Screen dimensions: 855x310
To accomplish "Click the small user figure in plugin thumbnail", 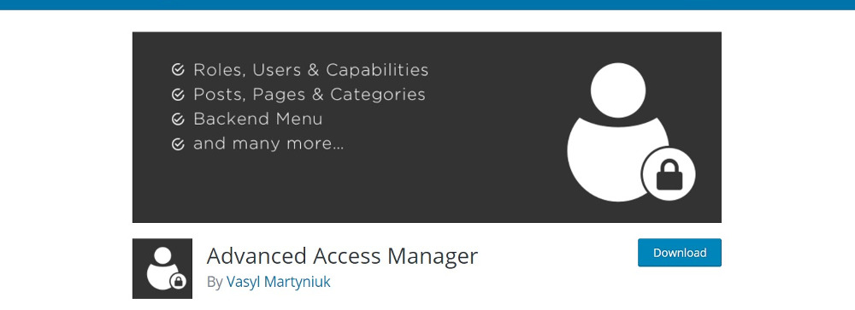I will tap(162, 268).
